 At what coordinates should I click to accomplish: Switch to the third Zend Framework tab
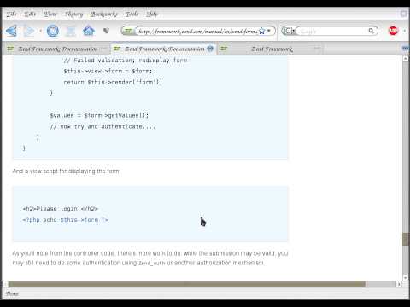(x=272, y=49)
